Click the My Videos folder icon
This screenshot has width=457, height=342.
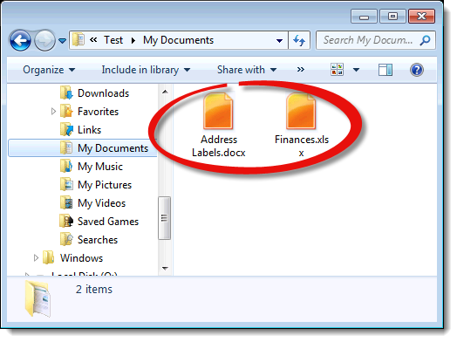[66, 203]
